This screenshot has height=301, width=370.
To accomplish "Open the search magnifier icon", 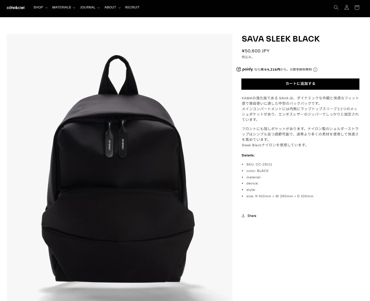I will pos(336,7).
